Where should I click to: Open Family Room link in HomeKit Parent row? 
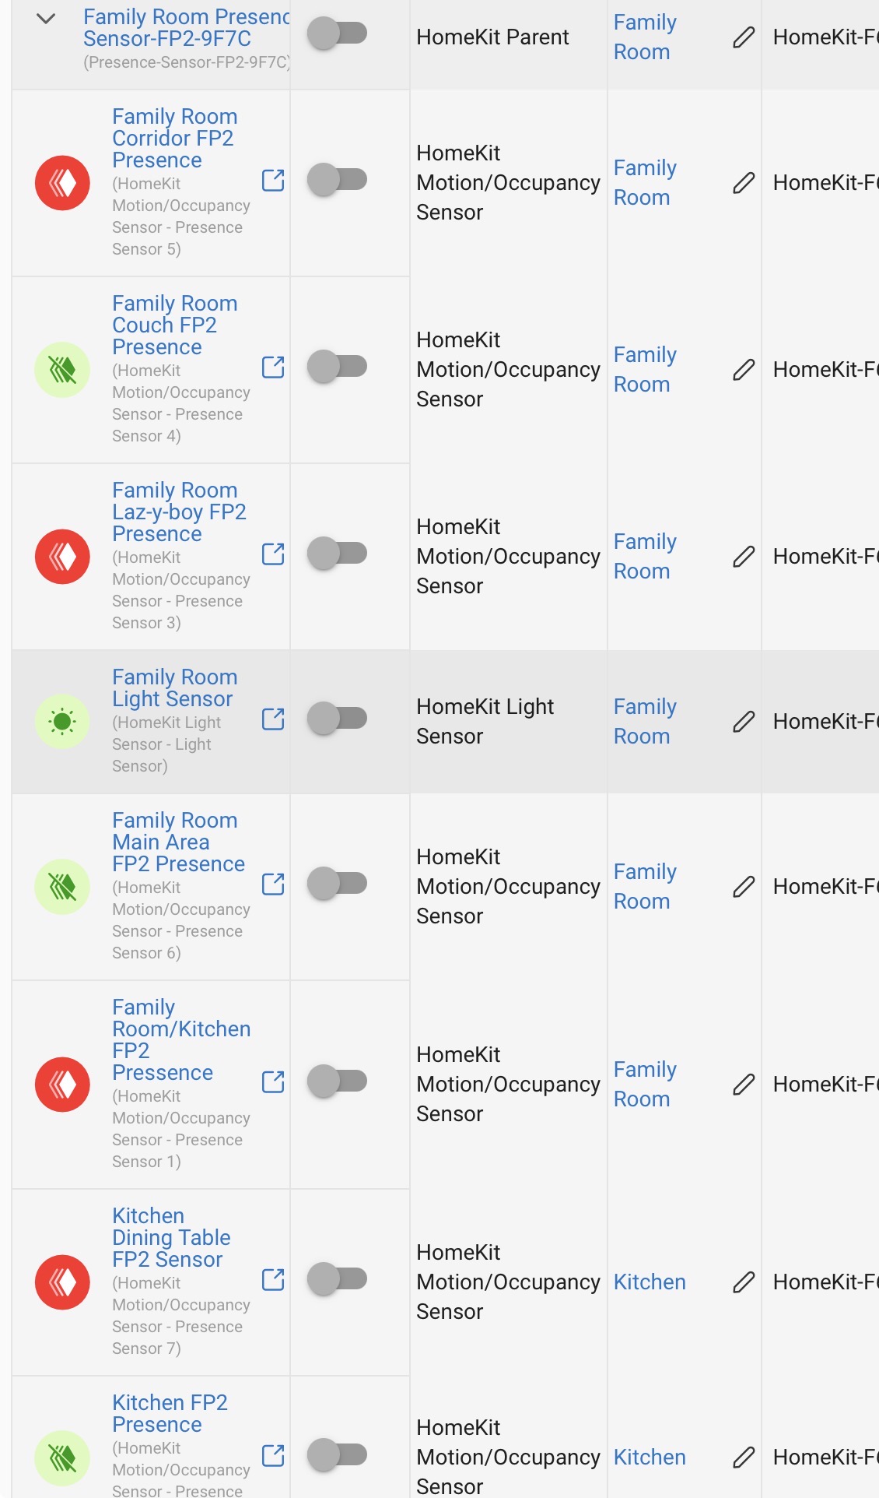point(645,37)
